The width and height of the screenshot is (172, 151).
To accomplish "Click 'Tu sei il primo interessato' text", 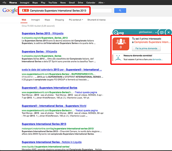I will 146,39.
